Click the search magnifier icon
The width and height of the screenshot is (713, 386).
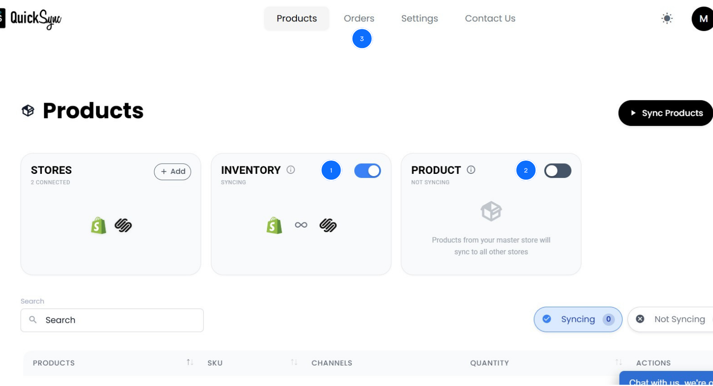click(x=33, y=320)
